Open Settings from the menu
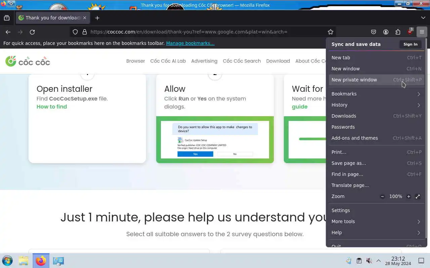This screenshot has height=268, width=430. click(376, 210)
